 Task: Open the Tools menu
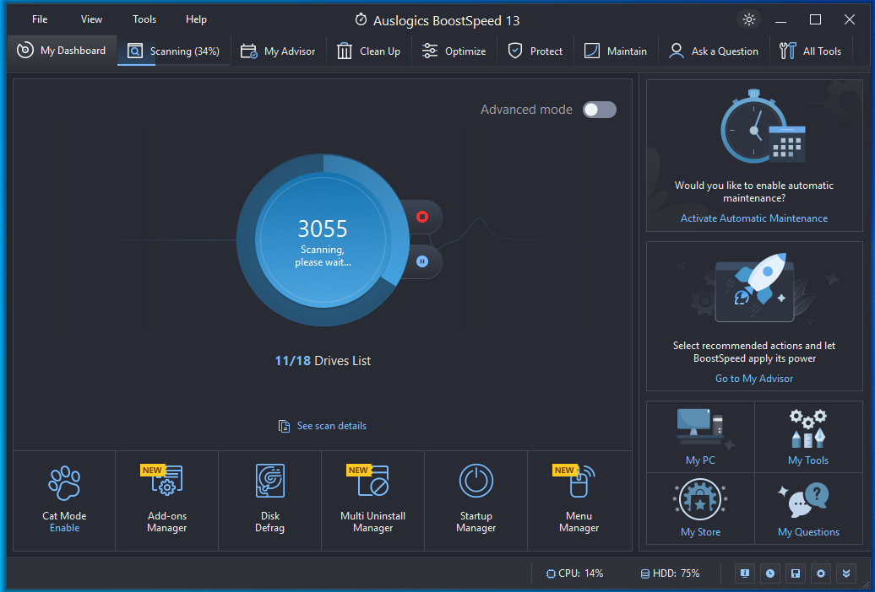144,19
